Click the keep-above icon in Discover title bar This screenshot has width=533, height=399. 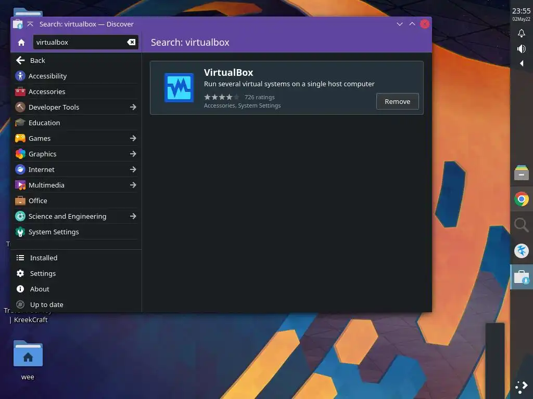click(x=30, y=24)
